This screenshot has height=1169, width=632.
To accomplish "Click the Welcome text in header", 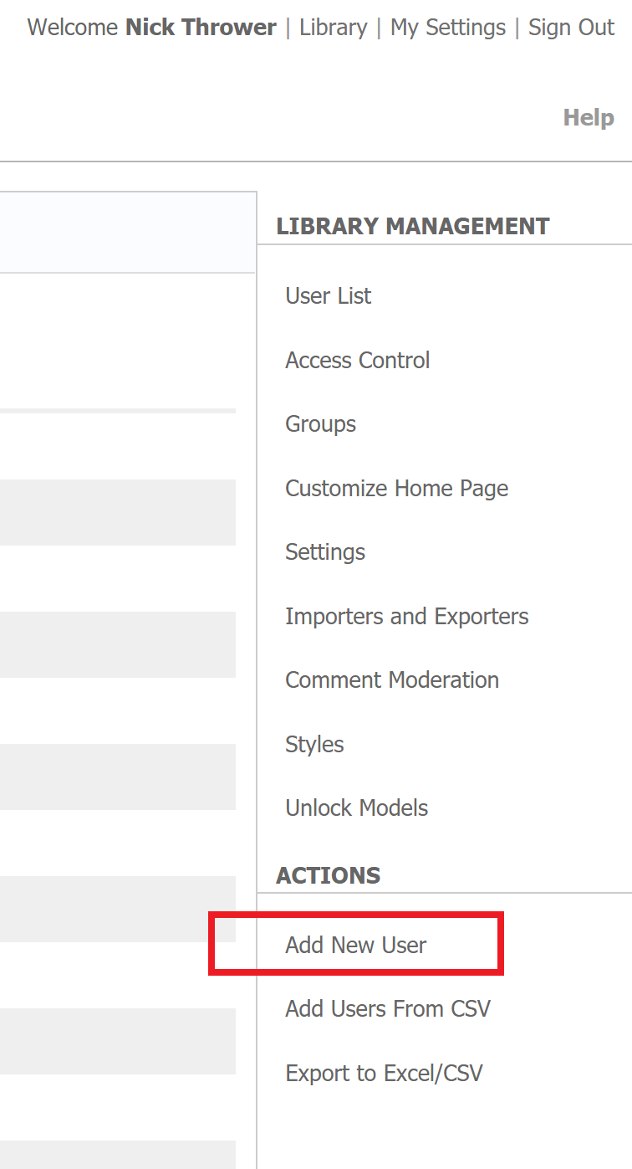I will (x=72, y=28).
